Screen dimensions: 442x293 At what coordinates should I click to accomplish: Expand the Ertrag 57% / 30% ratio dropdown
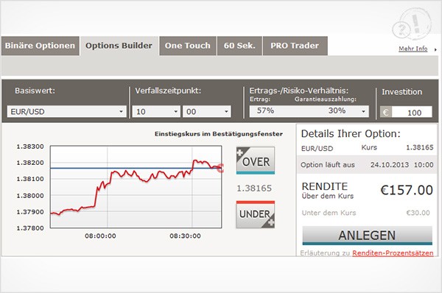(309, 111)
